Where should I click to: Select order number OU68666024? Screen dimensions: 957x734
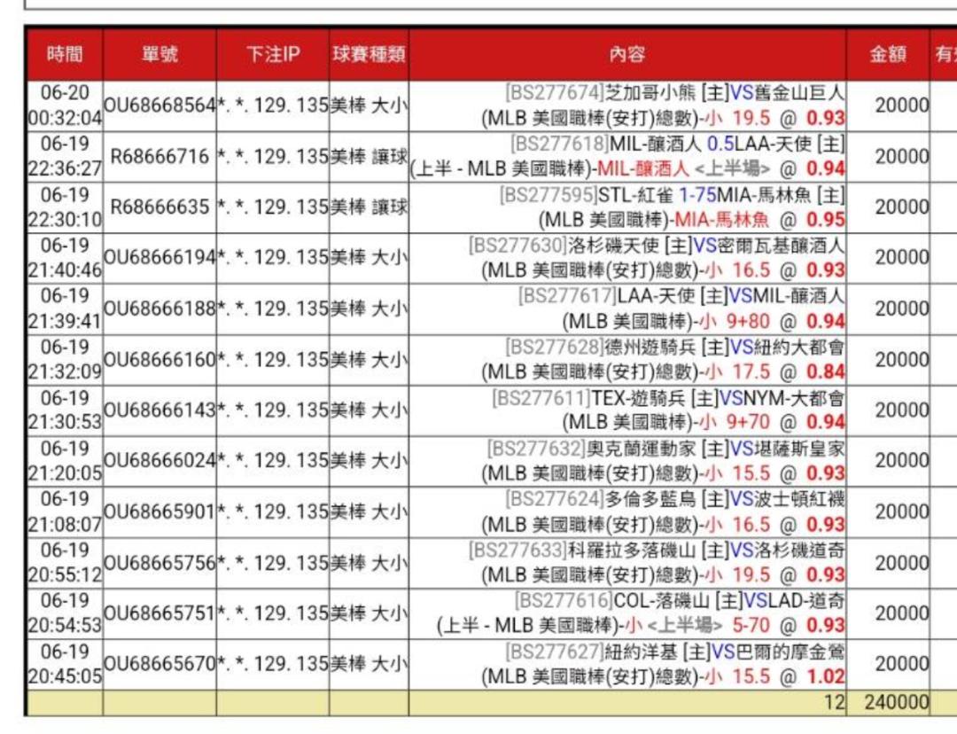click(159, 461)
